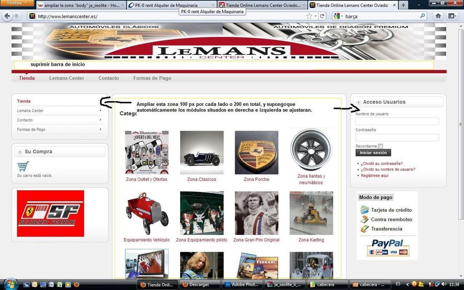Open the bookmarks menu icon
Image resolution: width=464 pixels, height=290 pixels.
[452, 16]
